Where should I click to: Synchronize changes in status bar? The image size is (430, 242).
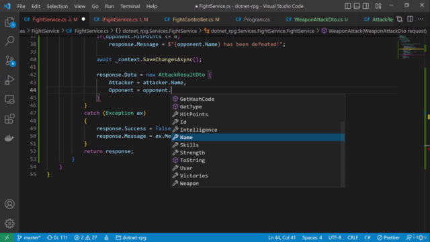[57, 237]
